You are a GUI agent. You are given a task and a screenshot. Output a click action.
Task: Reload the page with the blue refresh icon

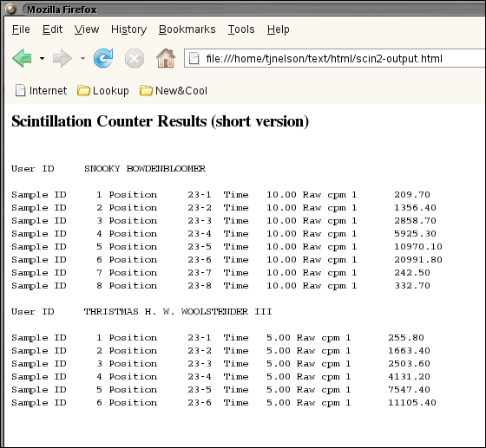click(x=103, y=58)
